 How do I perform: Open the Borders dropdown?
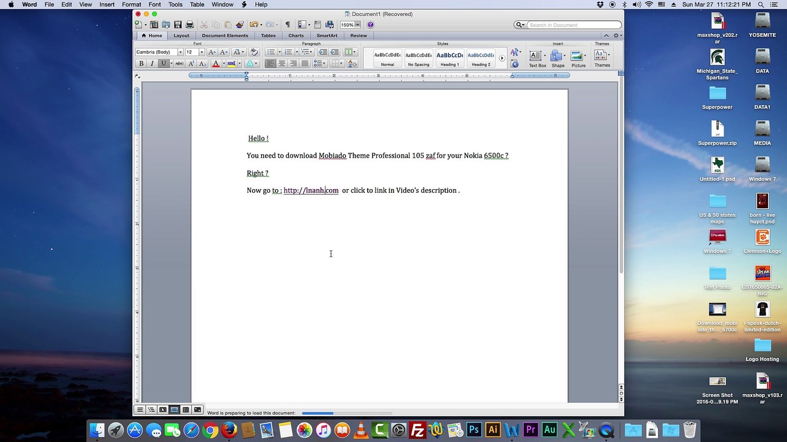(337, 64)
